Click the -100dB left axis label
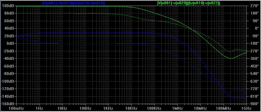The height and width of the screenshot is (112, 261). pos(7,81)
